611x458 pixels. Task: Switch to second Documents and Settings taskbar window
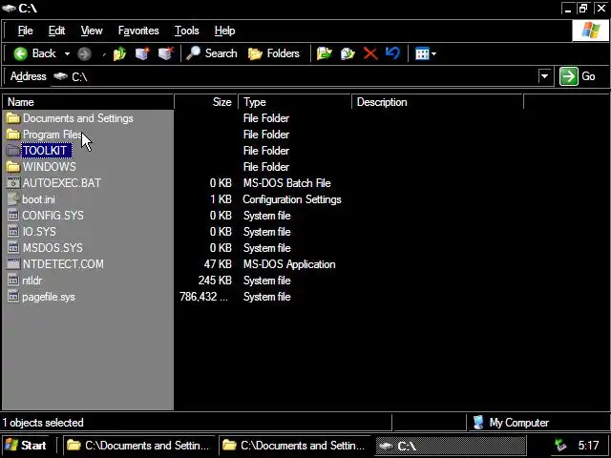pos(294,446)
